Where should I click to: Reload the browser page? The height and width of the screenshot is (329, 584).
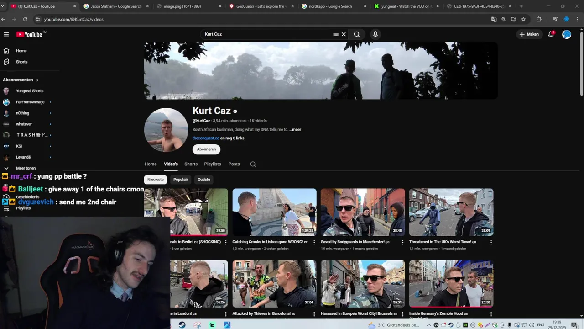pos(25,19)
